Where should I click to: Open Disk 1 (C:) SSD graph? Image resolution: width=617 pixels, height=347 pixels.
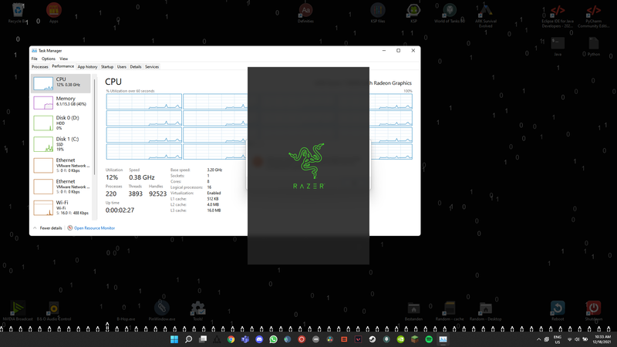[61, 144]
